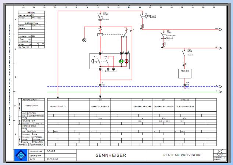Click the SENNHEISER project title
Screen dimensions: 233x165
(111, 155)
